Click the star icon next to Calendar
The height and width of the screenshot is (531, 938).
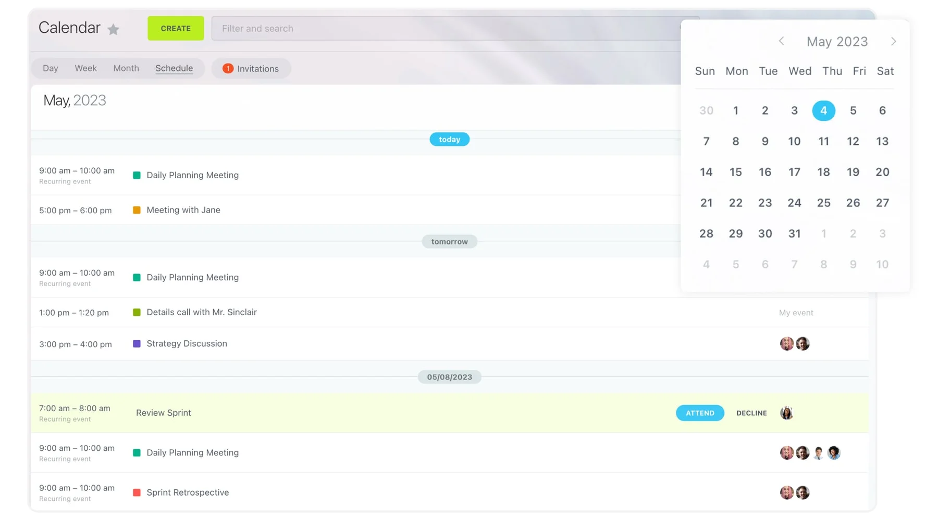click(x=114, y=29)
